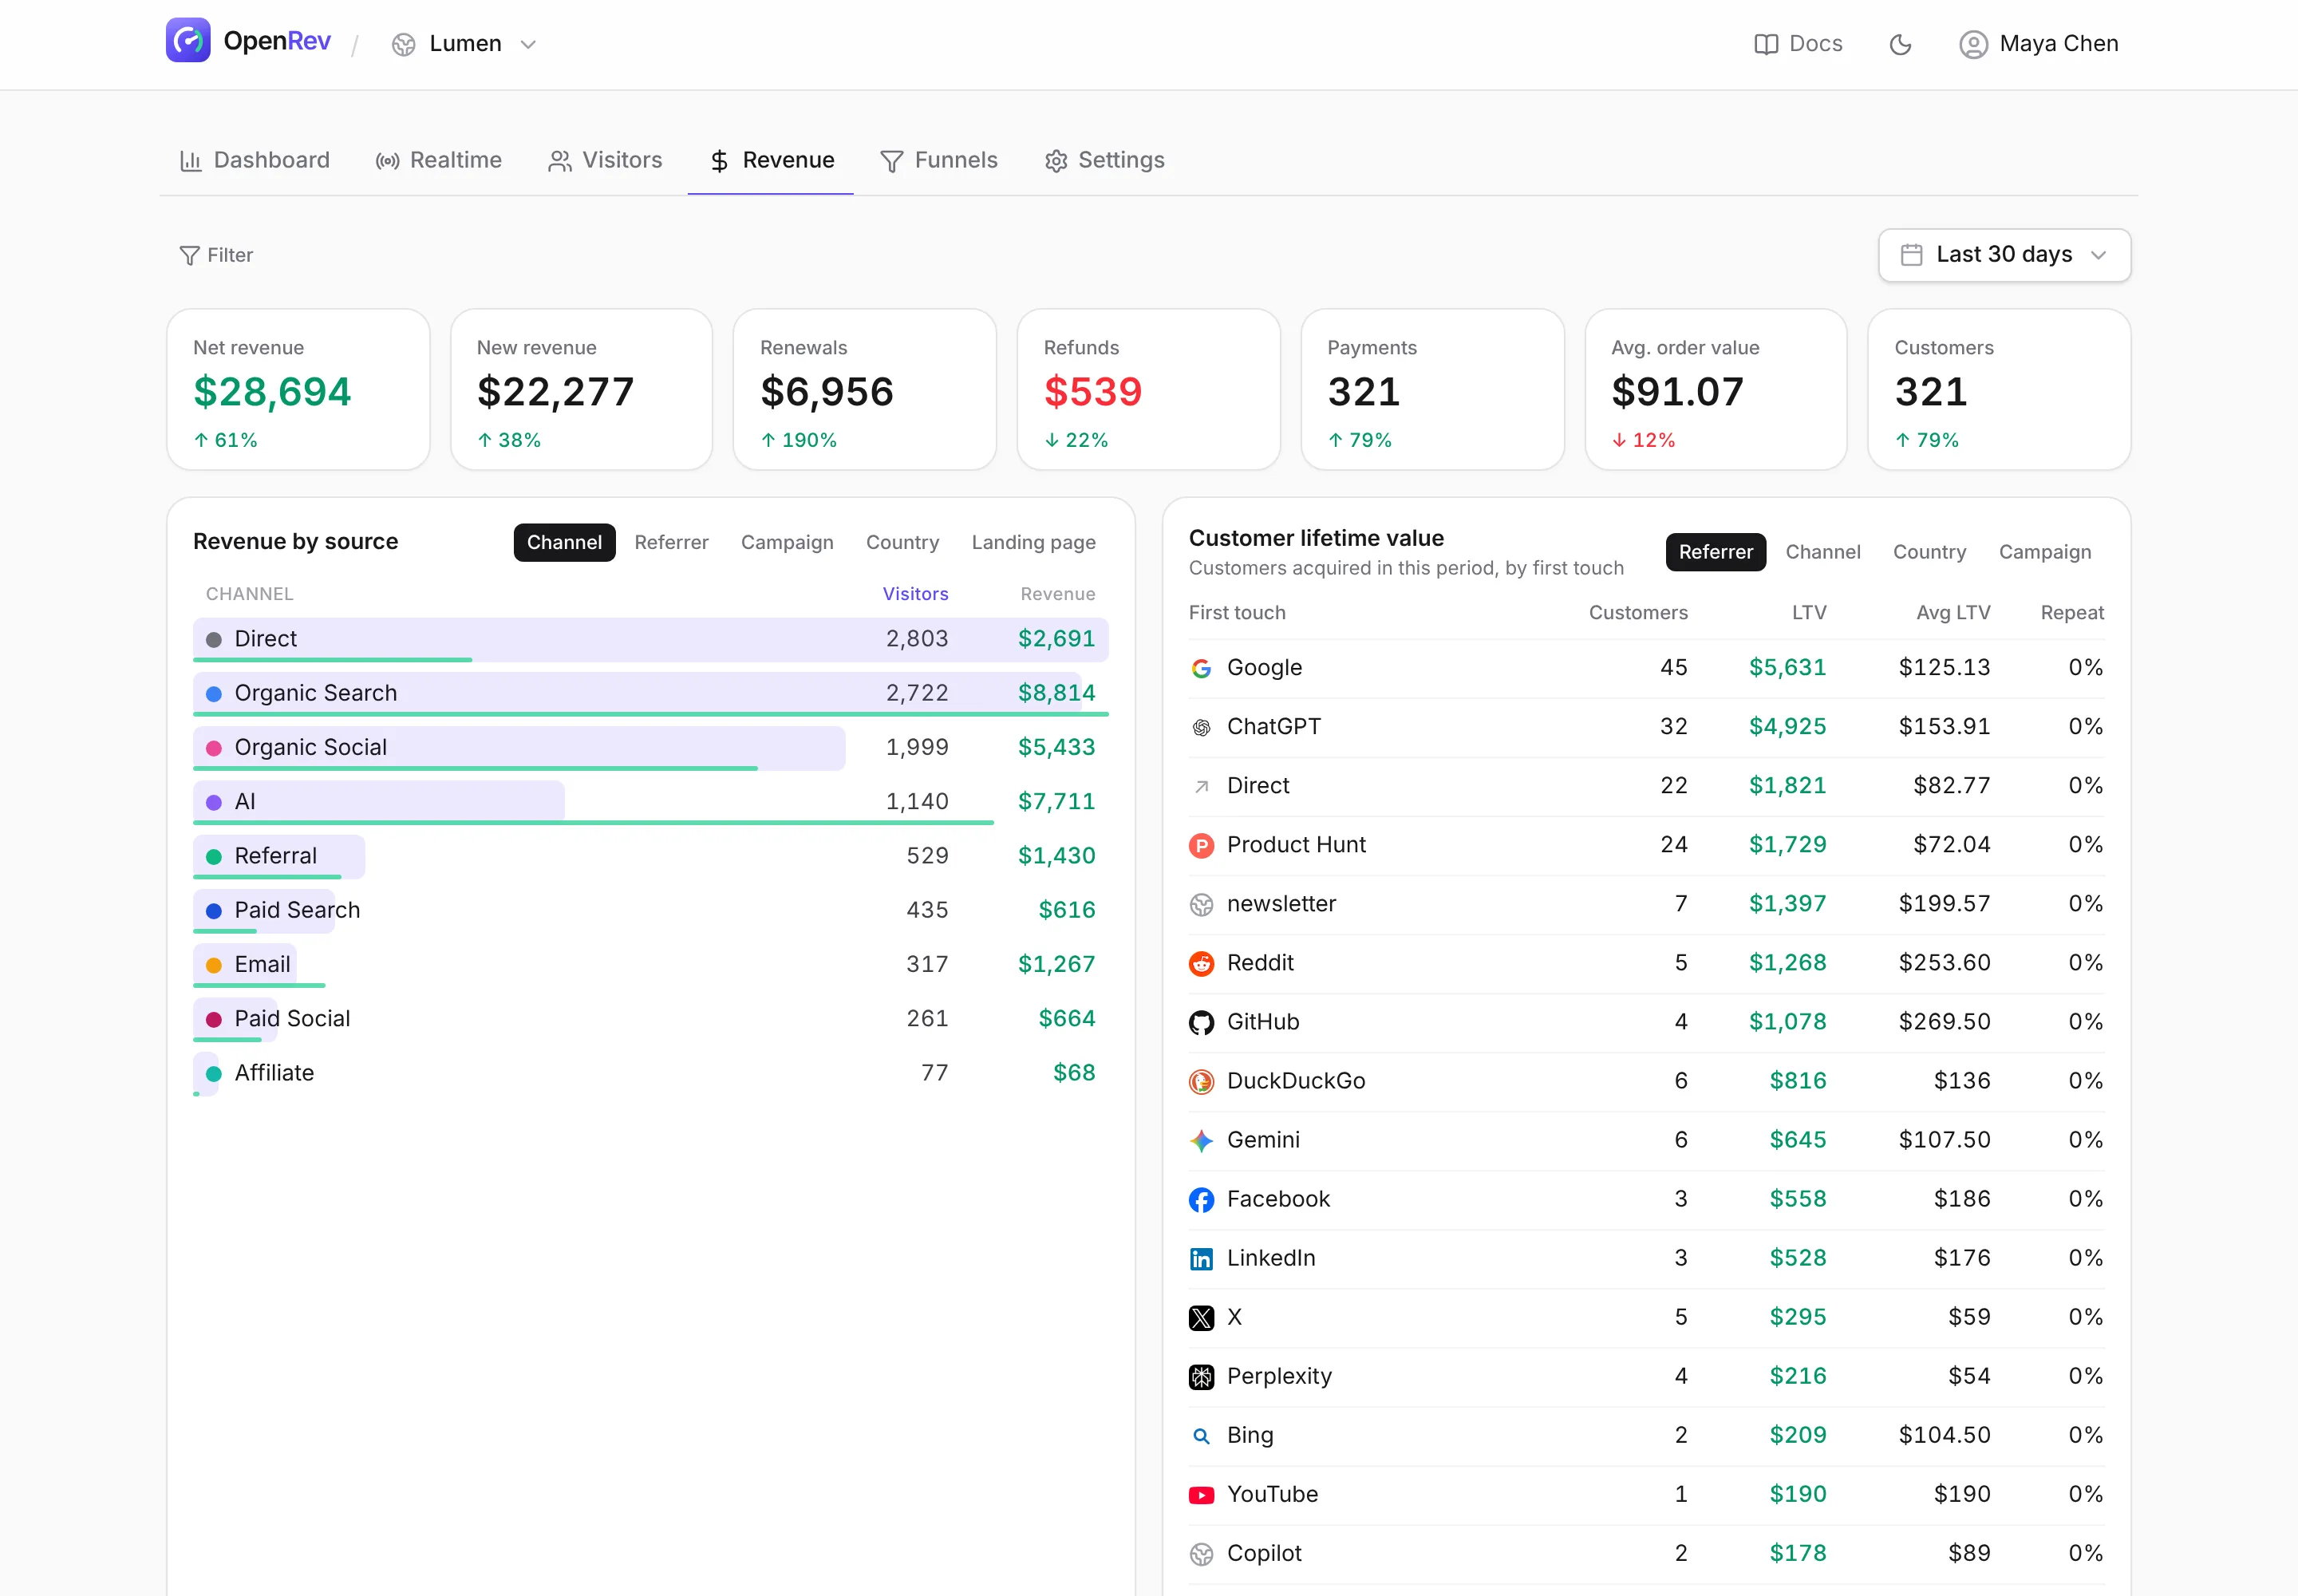The height and width of the screenshot is (1596, 2298).
Task: Open the Settings tab
Action: [x=1104, y=160]
